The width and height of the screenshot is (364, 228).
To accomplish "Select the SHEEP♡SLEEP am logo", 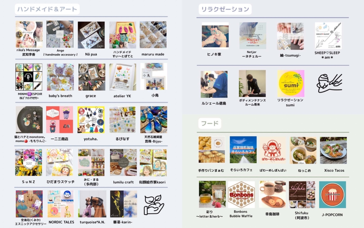I will [x=328, y=36].
